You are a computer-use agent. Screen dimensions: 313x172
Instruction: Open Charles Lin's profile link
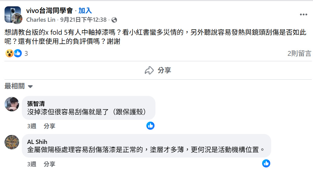tap(41, 20)
